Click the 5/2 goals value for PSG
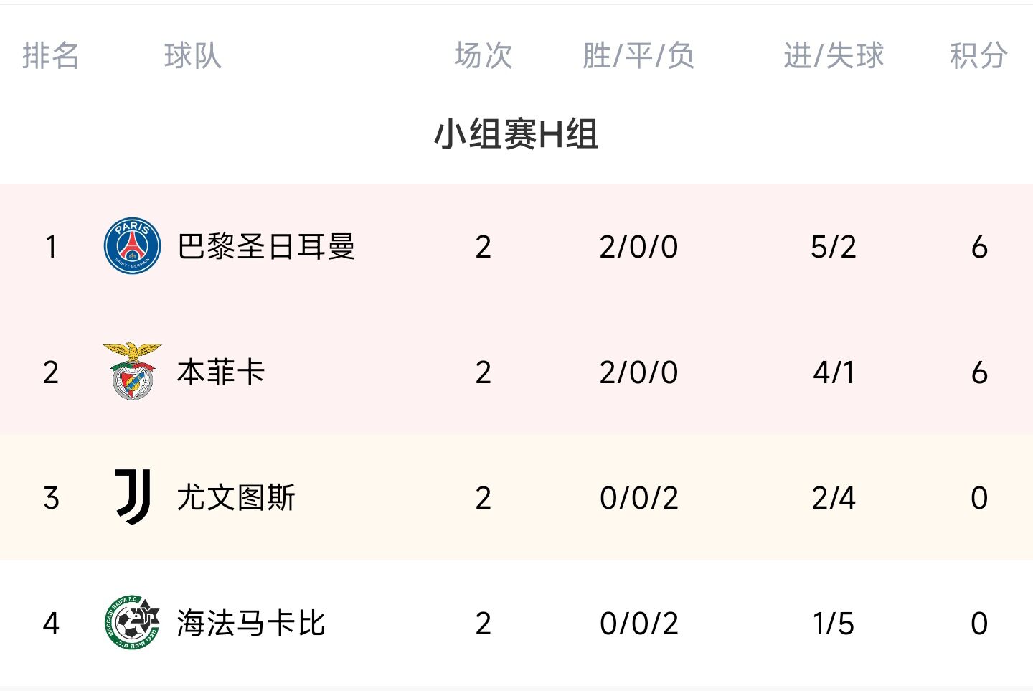This screenshot has height=691, width=1033. 834,247
